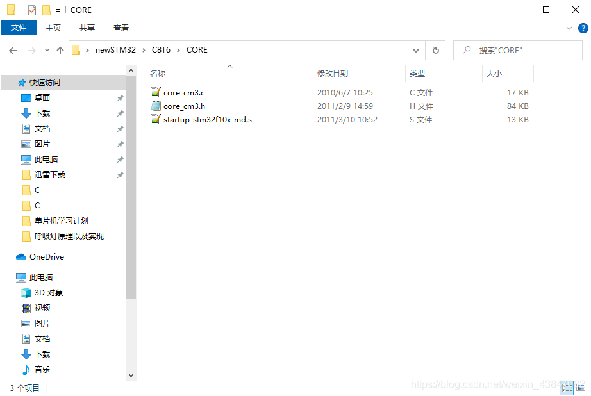This screenshot has height=396, width=591.
Task: Open the 单片机学习计划 folder
Action: pos(61,221)
